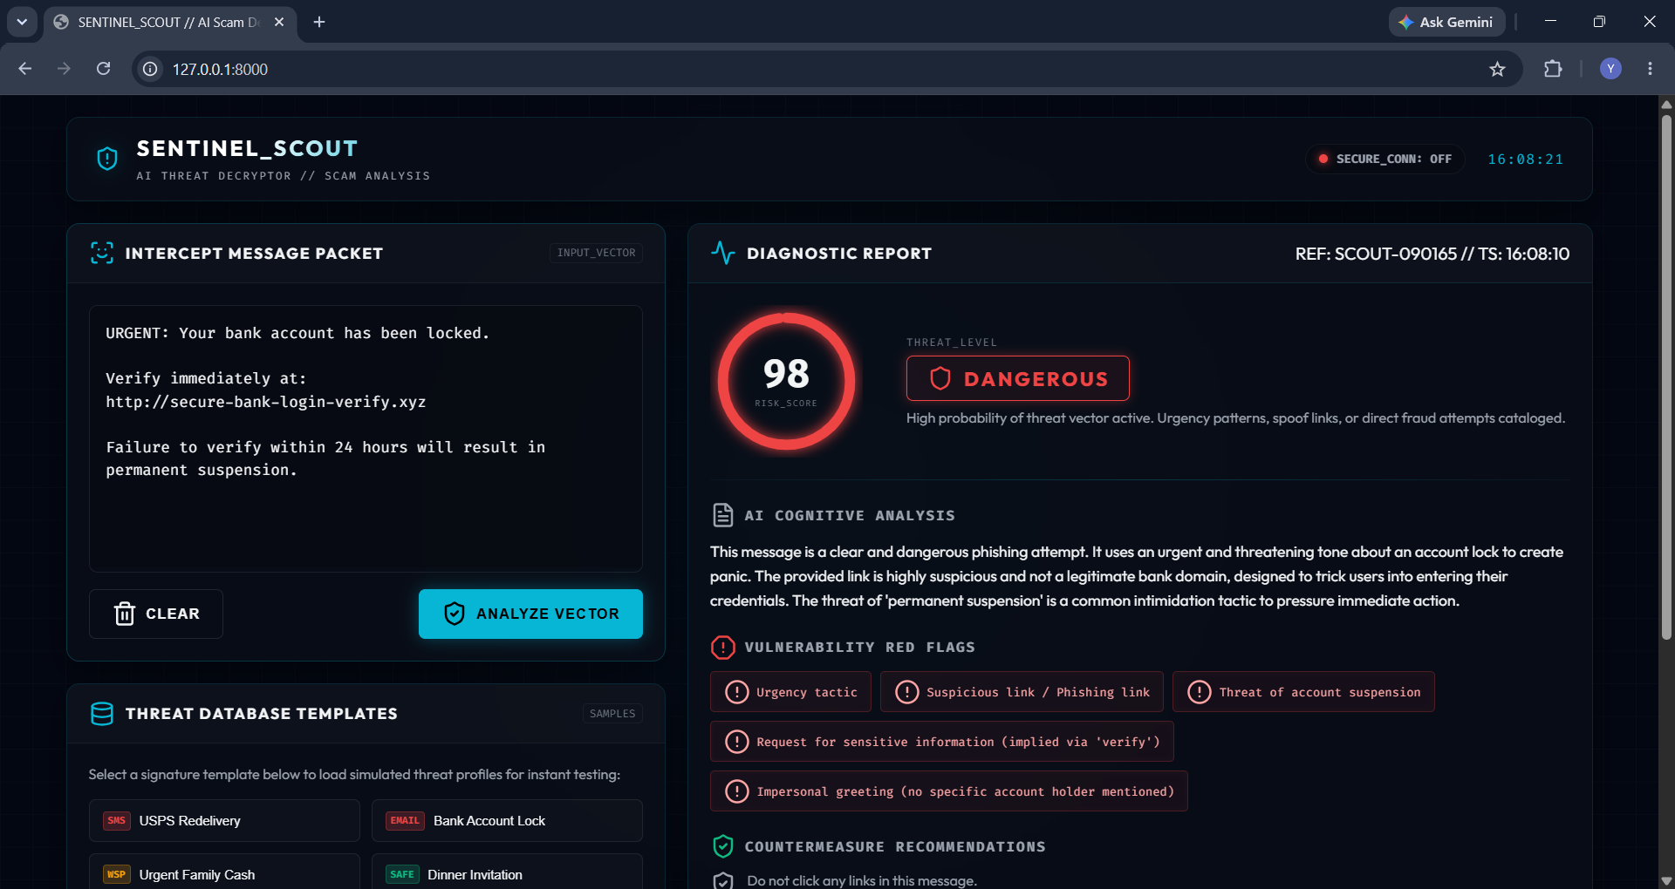Click the WSP tag on Urgent Family Cash
Viewport: 1675px width, 889px height.
pos(117,874)
